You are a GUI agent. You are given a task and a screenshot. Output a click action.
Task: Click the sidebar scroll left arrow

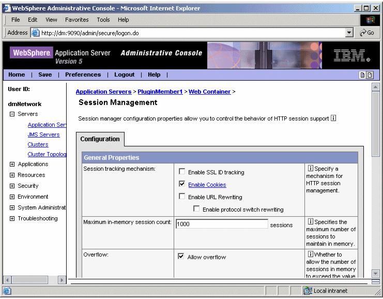[7, 280]
